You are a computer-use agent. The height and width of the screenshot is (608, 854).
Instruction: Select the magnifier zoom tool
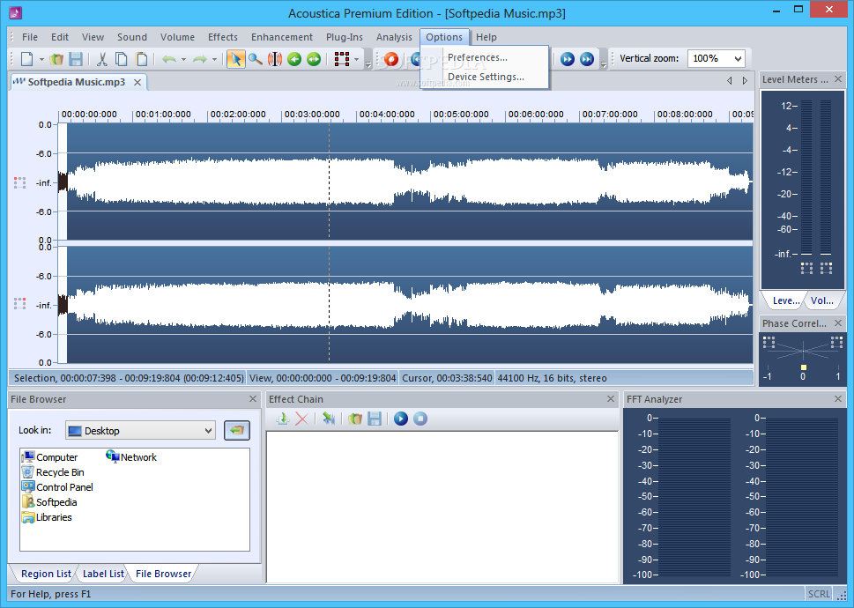click(255, 59)
